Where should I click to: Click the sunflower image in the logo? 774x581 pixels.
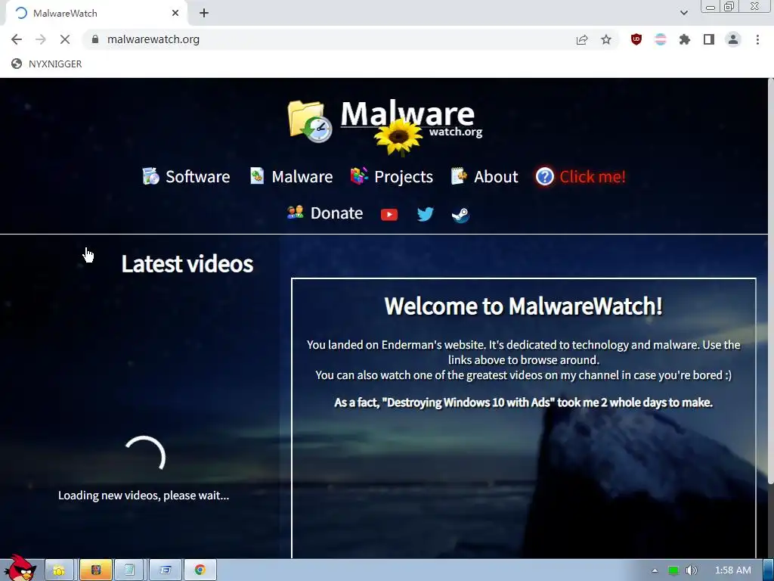pyautogui.click(x=398, y=136)
